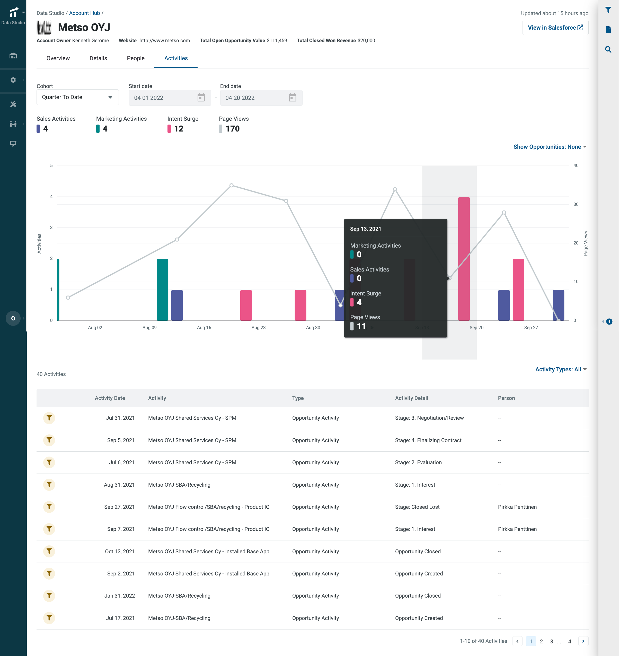Image resolution: width=619 pixels, height=656 pixels.
Task: Go to previous page of activities
Action: pyautogui.click(x=517, y=641)
